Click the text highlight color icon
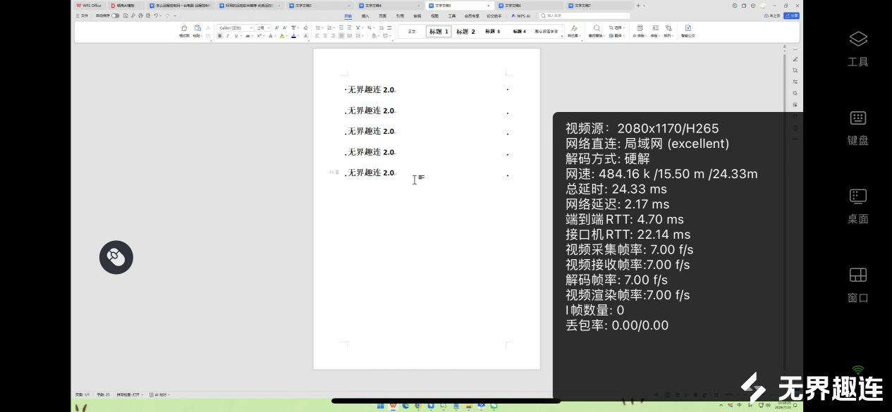Screen dimensions: 892x412 pyautogui.click(x=282, y=36)
